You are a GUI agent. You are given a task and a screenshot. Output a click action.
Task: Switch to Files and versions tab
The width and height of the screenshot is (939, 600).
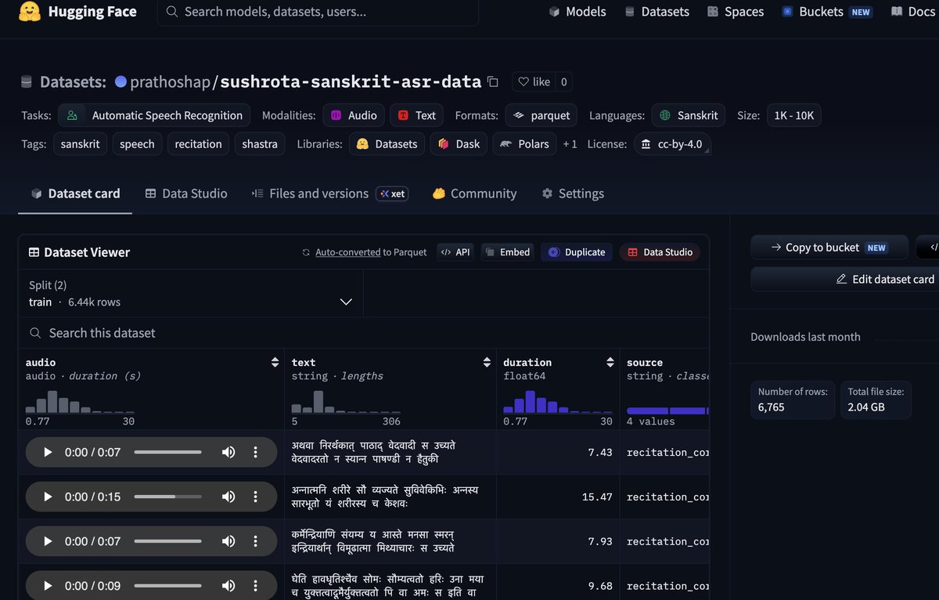[329, 193]
